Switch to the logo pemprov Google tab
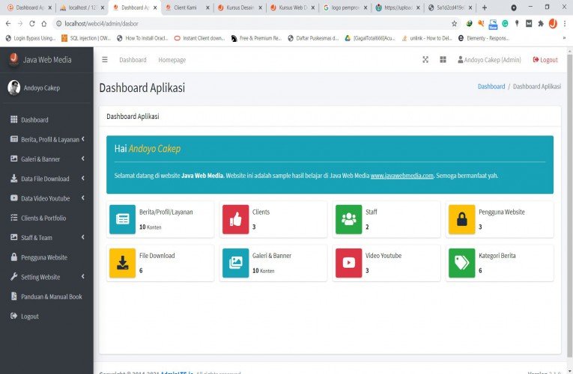573x374 pixels. pos(345,7)
